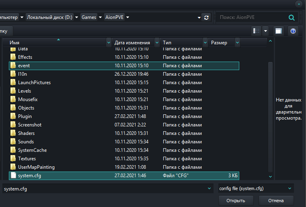Viewport: 306px width, 207px height.
Task: Click the system.cfg file icon
Action: pos(13,175)
